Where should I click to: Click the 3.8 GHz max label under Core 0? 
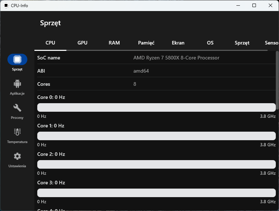268,116
